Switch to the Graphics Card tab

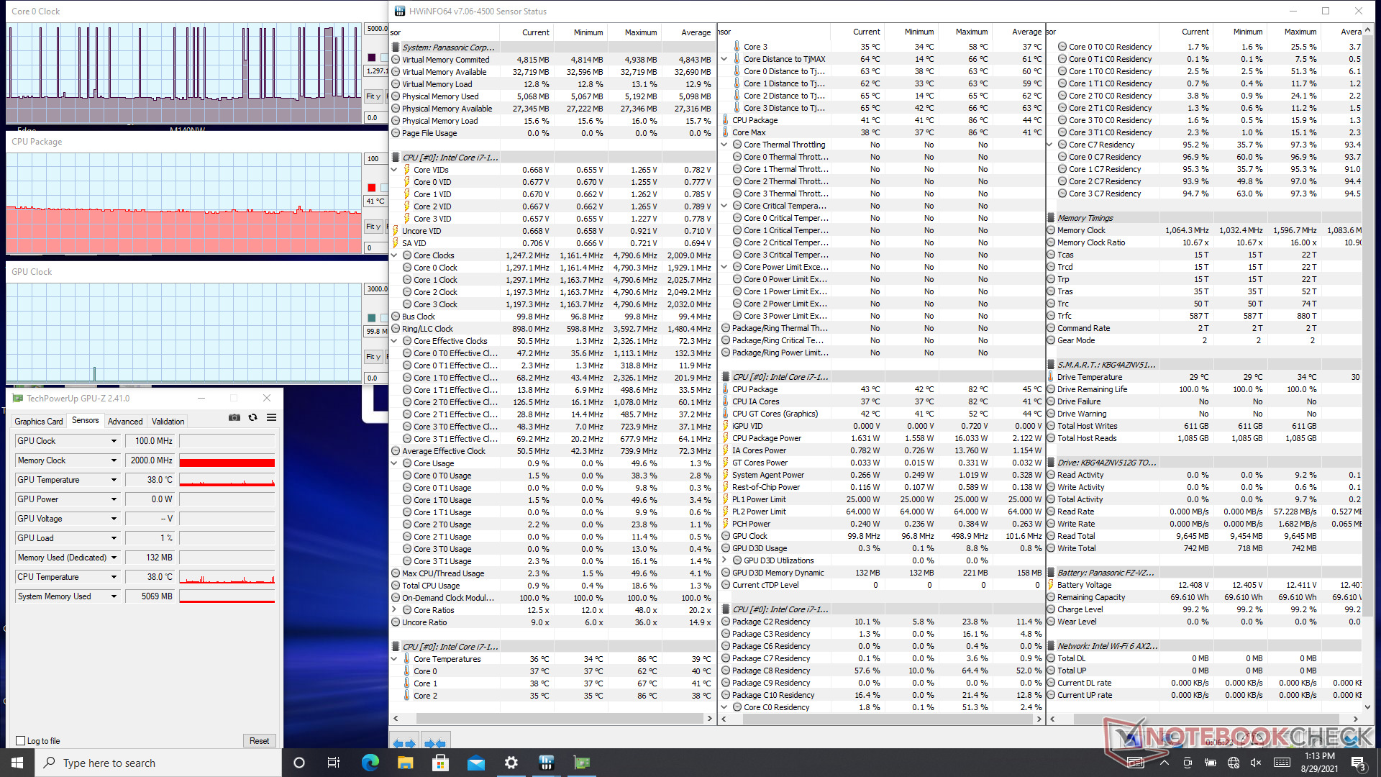click(x=39, y=422)
